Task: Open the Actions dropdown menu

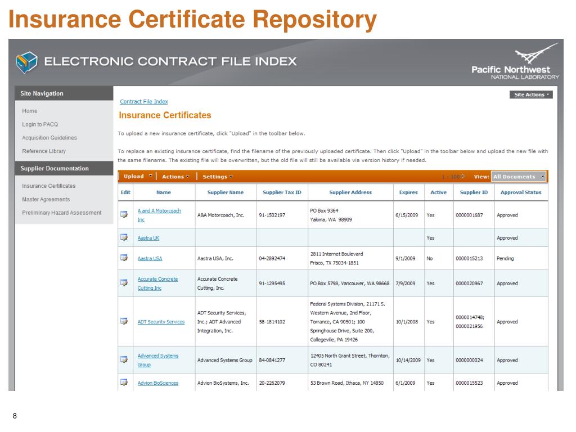Action: [175, 177]
